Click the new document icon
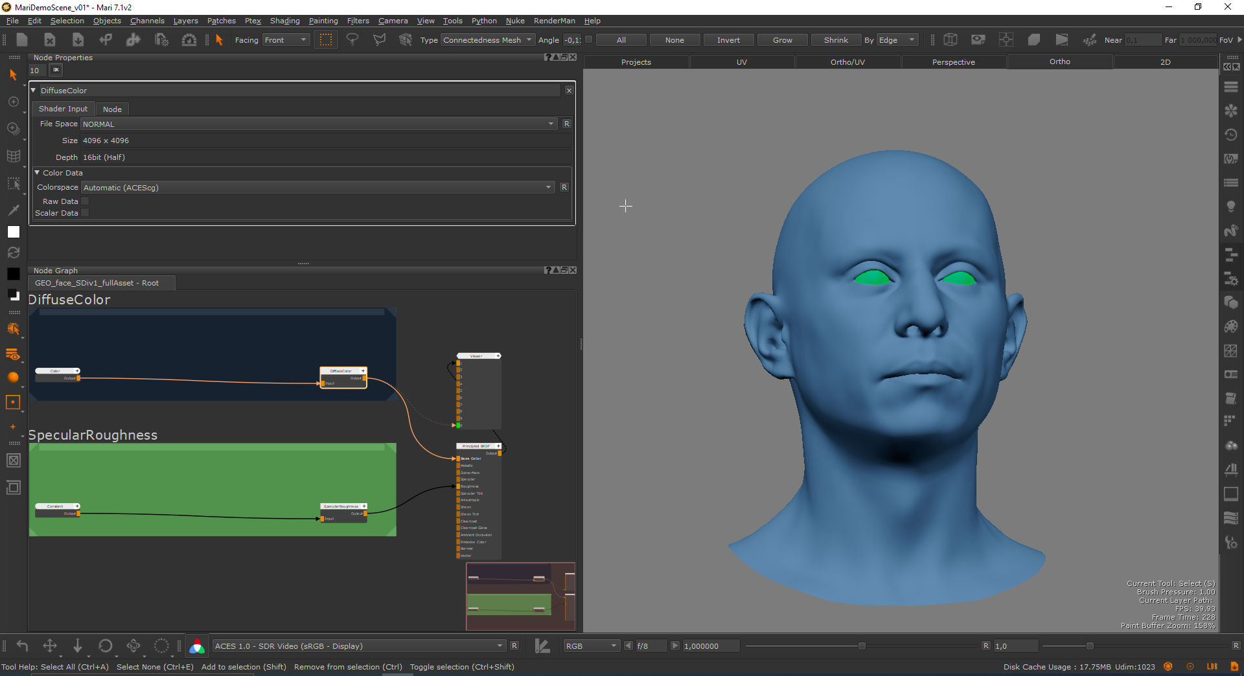Viewport: 1244px width, 676px height. coord(22,40)
